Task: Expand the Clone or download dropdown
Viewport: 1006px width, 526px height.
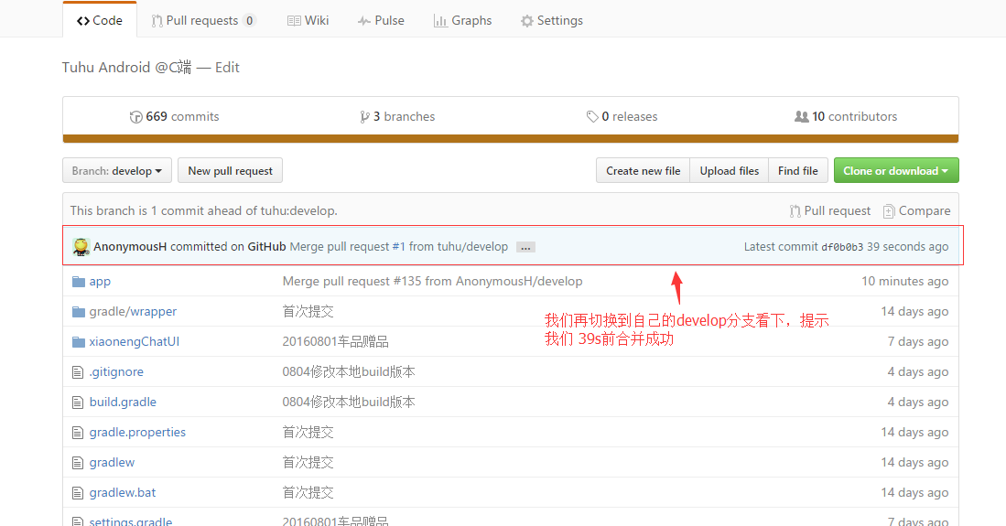Action: point(896,171)
